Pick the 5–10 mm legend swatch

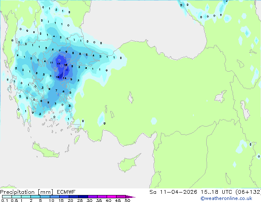pos(45,197)
